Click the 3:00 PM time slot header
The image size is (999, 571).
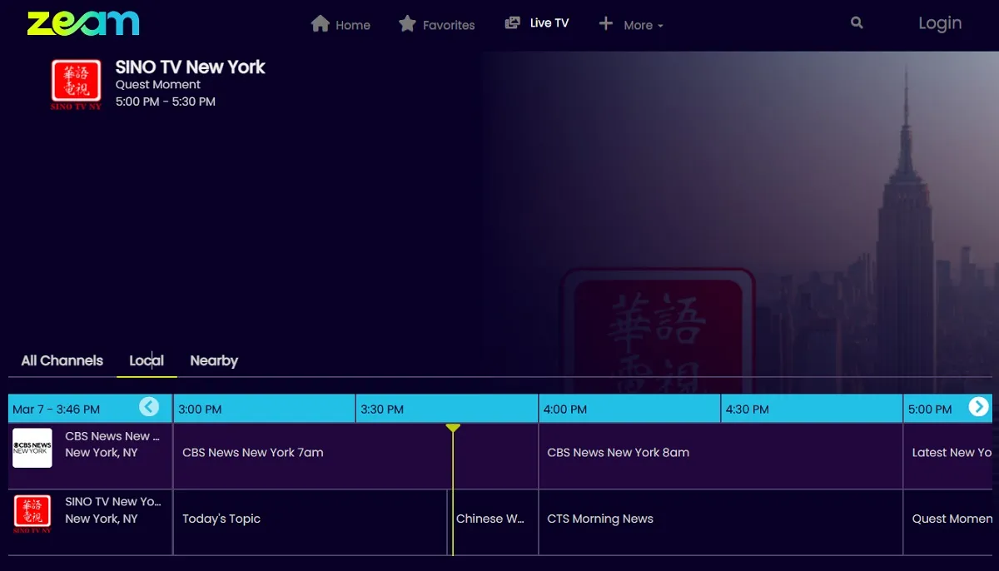(x=265, y=409)
